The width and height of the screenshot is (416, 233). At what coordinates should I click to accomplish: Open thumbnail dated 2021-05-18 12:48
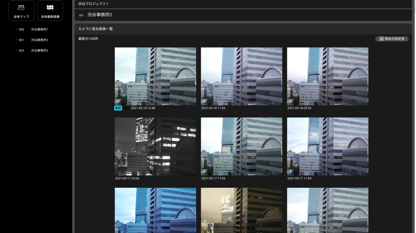155,76
